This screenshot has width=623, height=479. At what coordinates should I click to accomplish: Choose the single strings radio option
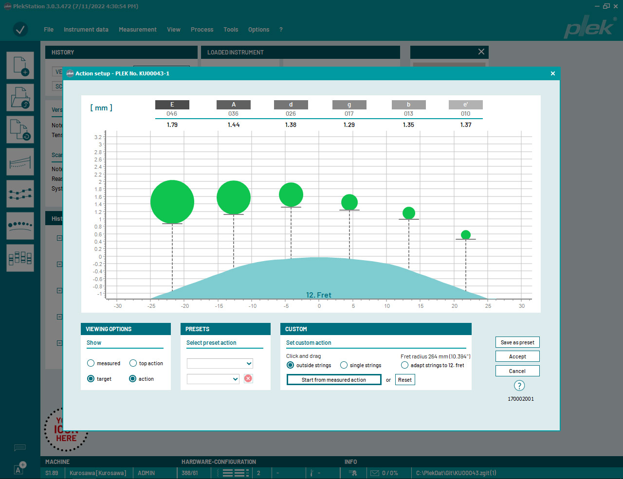[x=344, y=365]
